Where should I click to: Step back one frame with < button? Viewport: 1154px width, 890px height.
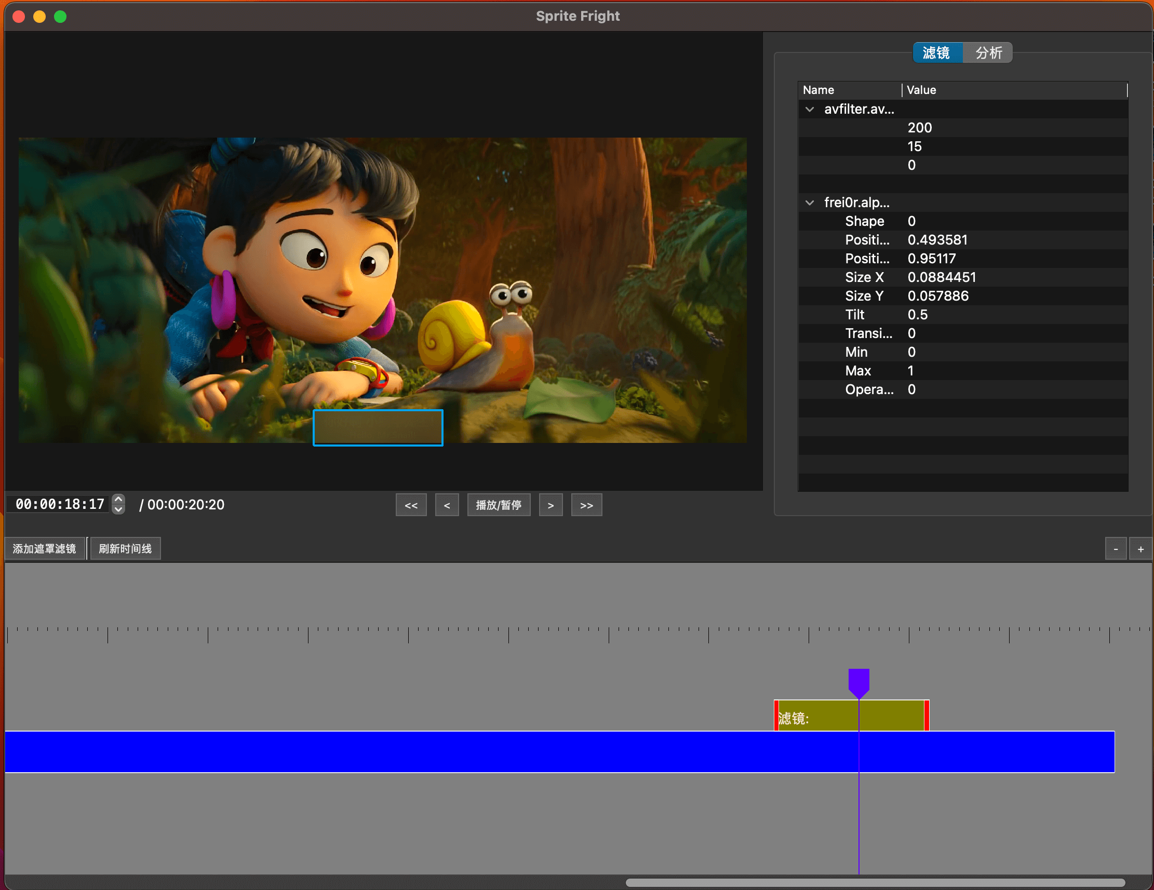tap(447, 505)
